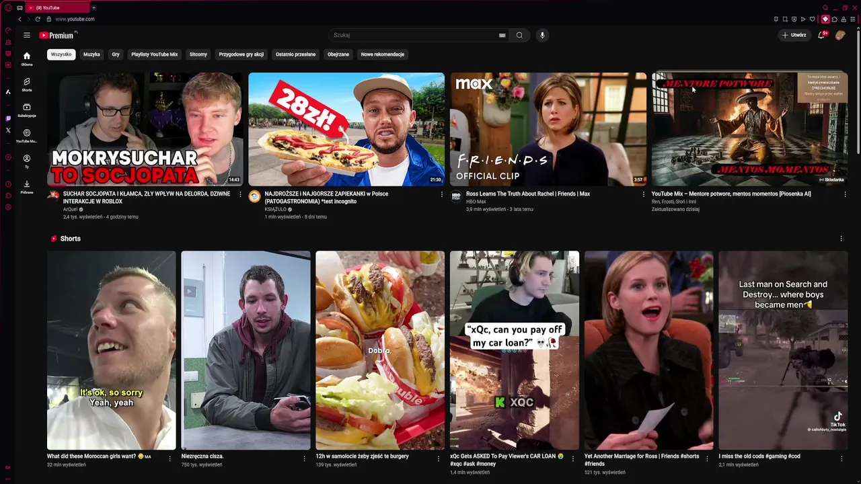Viewport: 861px width, 484px height.
Task: Go back with the browser back arrow
Action: click(20, 19)
